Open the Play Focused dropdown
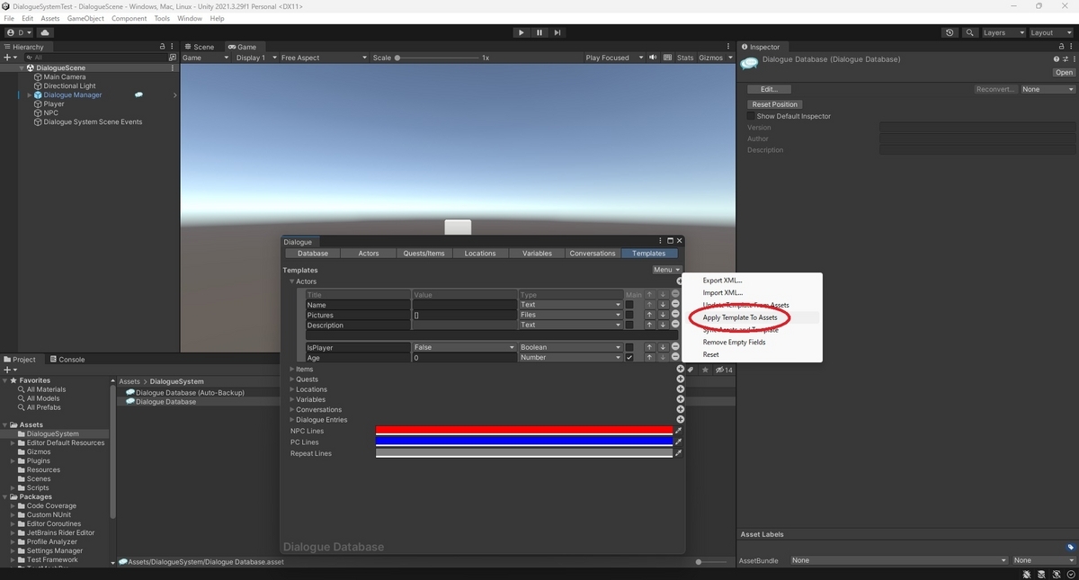The image size is (1079, 580). (614, 58)
